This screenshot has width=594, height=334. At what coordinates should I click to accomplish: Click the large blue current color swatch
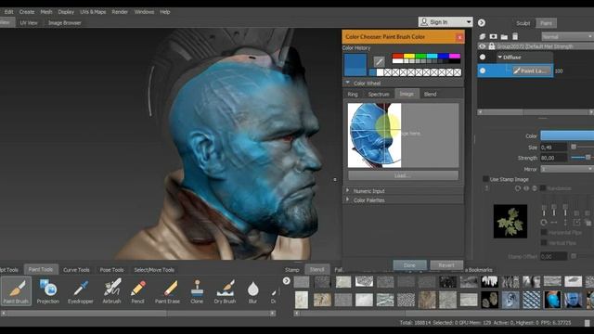tap(355, 65)
